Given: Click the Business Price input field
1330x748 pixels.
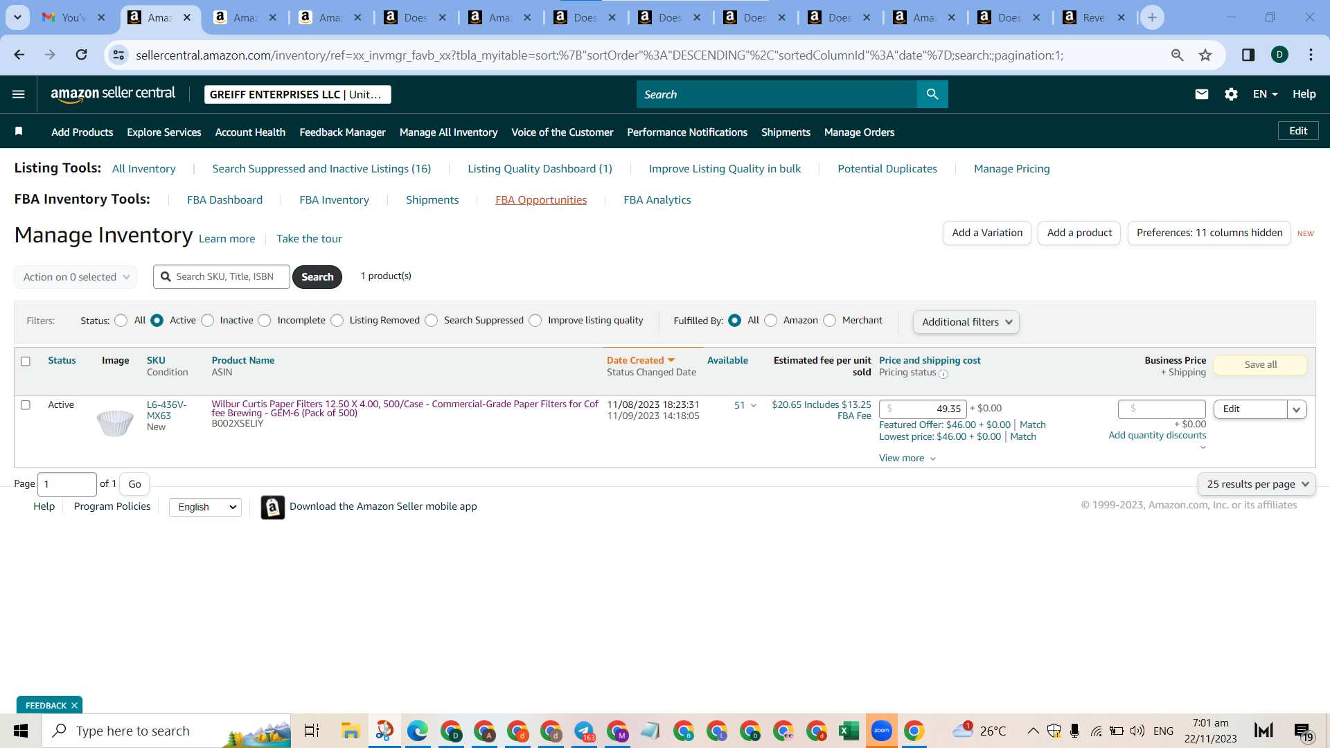Looking at the screenshot, I should coord(1162,409).
